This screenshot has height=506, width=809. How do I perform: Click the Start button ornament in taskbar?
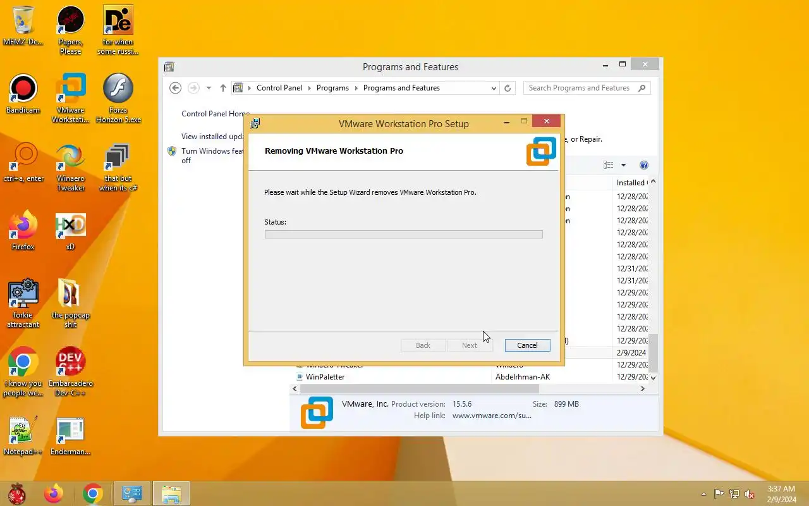point(16,493)
